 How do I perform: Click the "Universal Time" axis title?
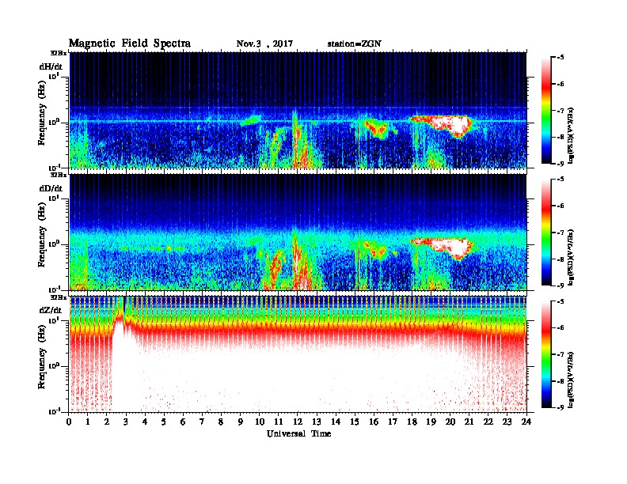click(298, 433)
